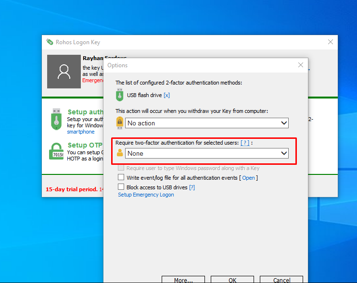357x283 pixels.
Task: Click the Options dialog title text
Action: click(x=117, y=65)
